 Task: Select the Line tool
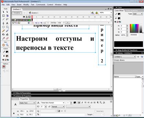pos(4,20)
